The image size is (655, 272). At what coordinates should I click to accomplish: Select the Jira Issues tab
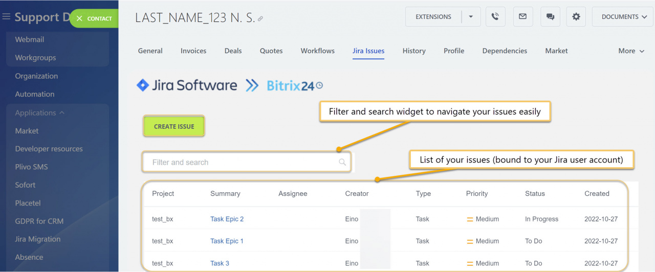click(368, 51)
